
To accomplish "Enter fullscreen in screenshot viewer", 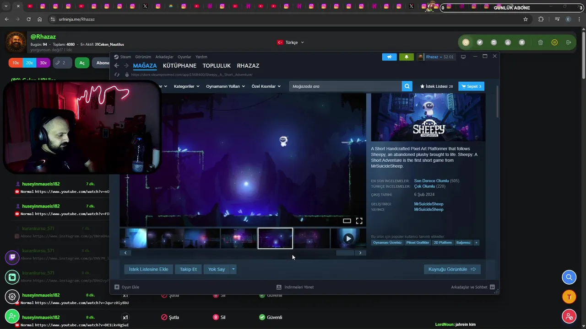I will click(x=359, y=221).
